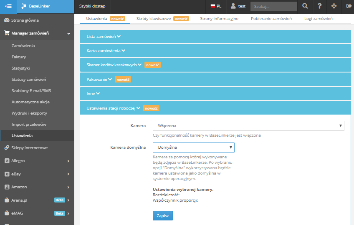The image size is (354, 225).
Task: Open Sklepy internetowe section
Action: [29, 147]
